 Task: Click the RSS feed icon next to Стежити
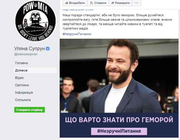click(x=91, y=3)
